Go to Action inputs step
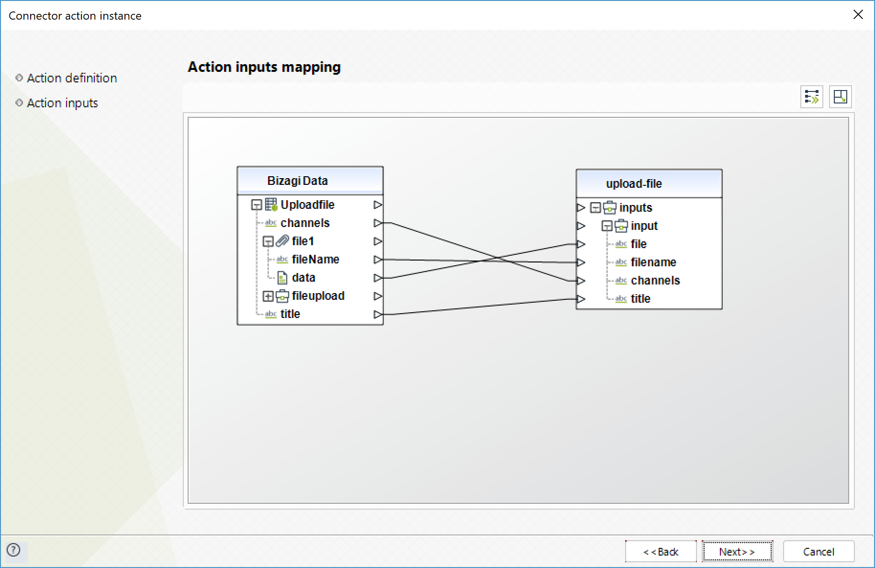Viewport: 875px width, 568px height. pyautogui.click(x=62, y=103)
